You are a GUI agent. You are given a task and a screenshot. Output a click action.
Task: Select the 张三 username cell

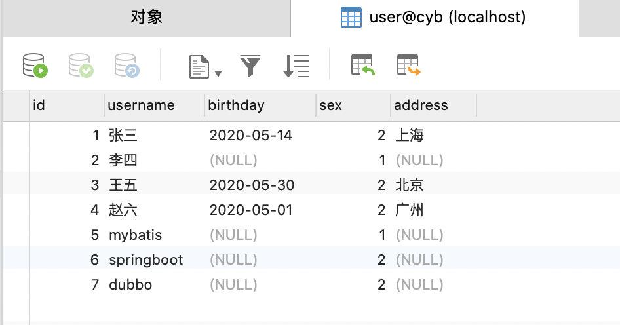click(x=123, y=136)
